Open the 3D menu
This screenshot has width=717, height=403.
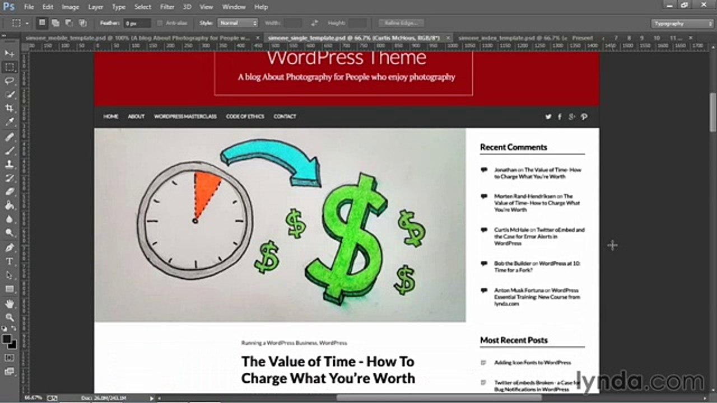tap(187, 7)
